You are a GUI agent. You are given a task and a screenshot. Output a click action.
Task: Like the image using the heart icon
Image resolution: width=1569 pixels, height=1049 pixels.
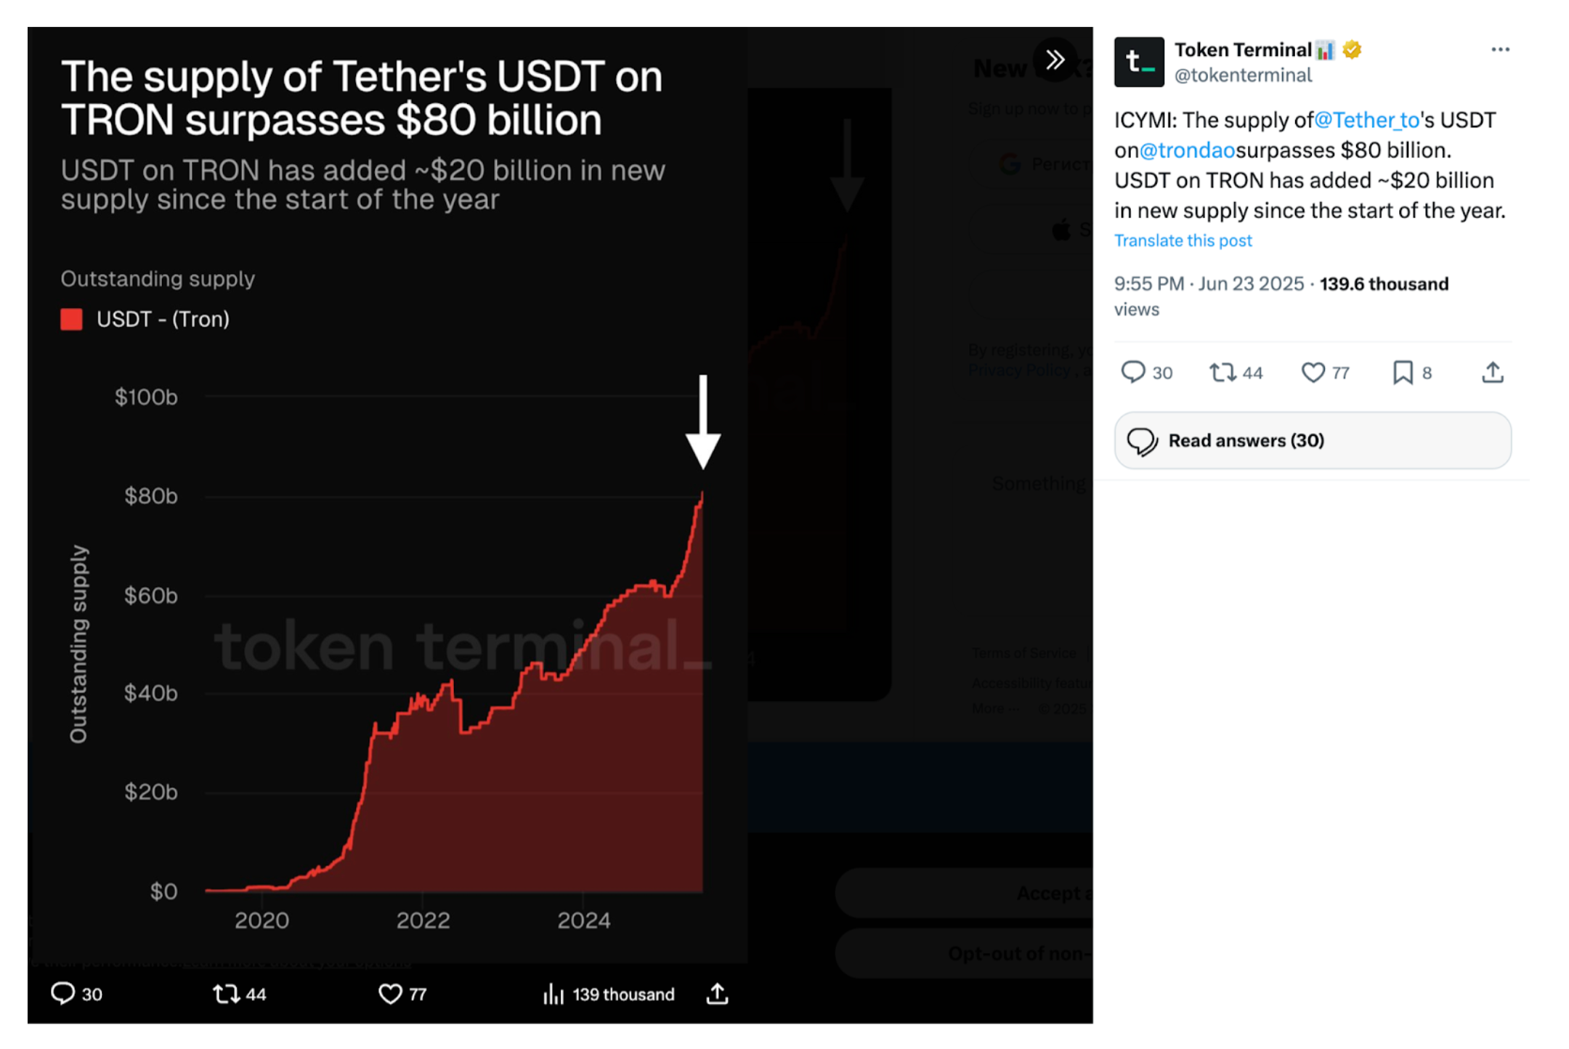coord(391,995)
